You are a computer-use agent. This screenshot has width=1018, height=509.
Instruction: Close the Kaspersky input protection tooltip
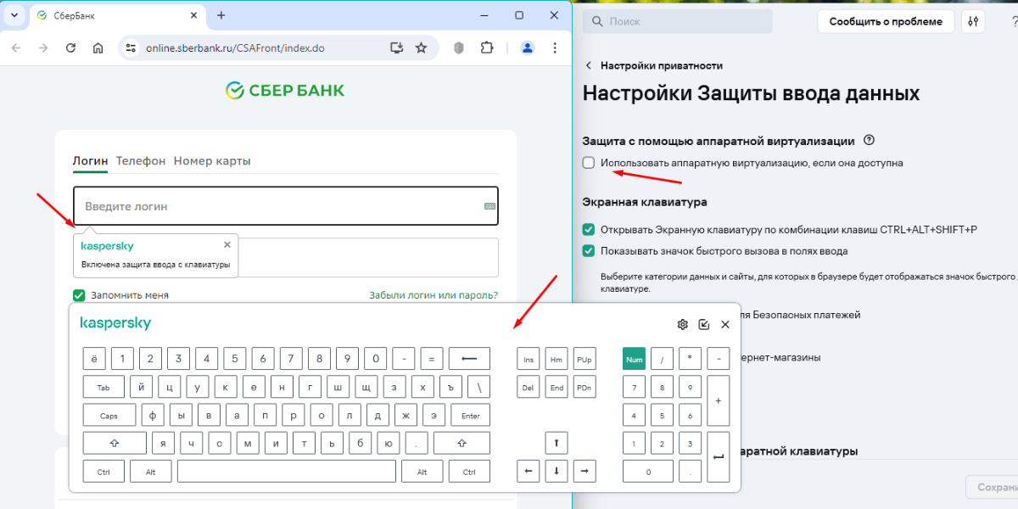click(227, 244)
